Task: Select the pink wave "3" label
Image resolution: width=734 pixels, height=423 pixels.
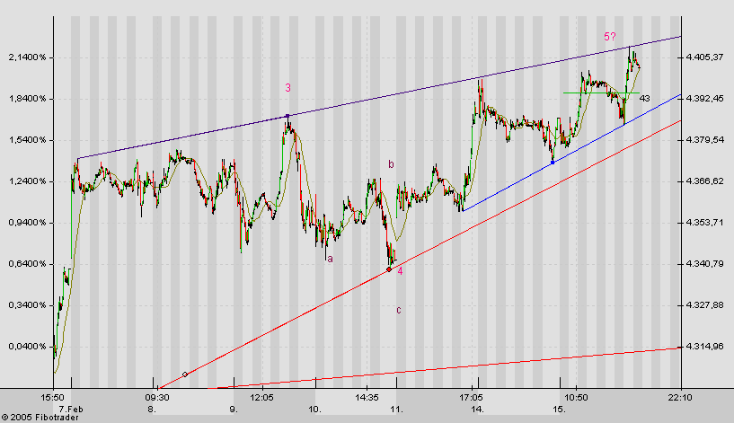Action: click(x=287, y=88)
